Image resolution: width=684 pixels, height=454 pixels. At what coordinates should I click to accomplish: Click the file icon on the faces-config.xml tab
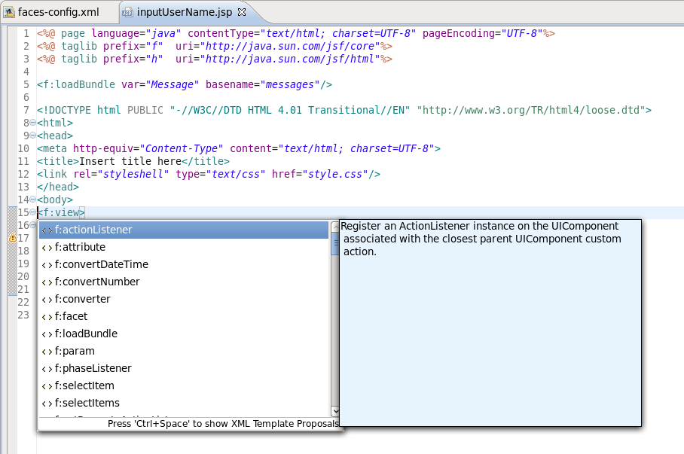[x=10, y=12]
